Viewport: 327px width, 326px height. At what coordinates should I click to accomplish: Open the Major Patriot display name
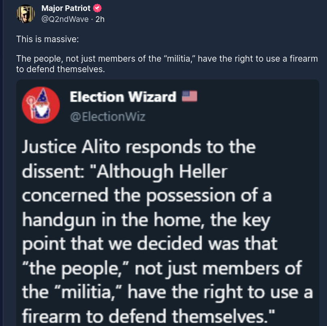coord(67,9)
